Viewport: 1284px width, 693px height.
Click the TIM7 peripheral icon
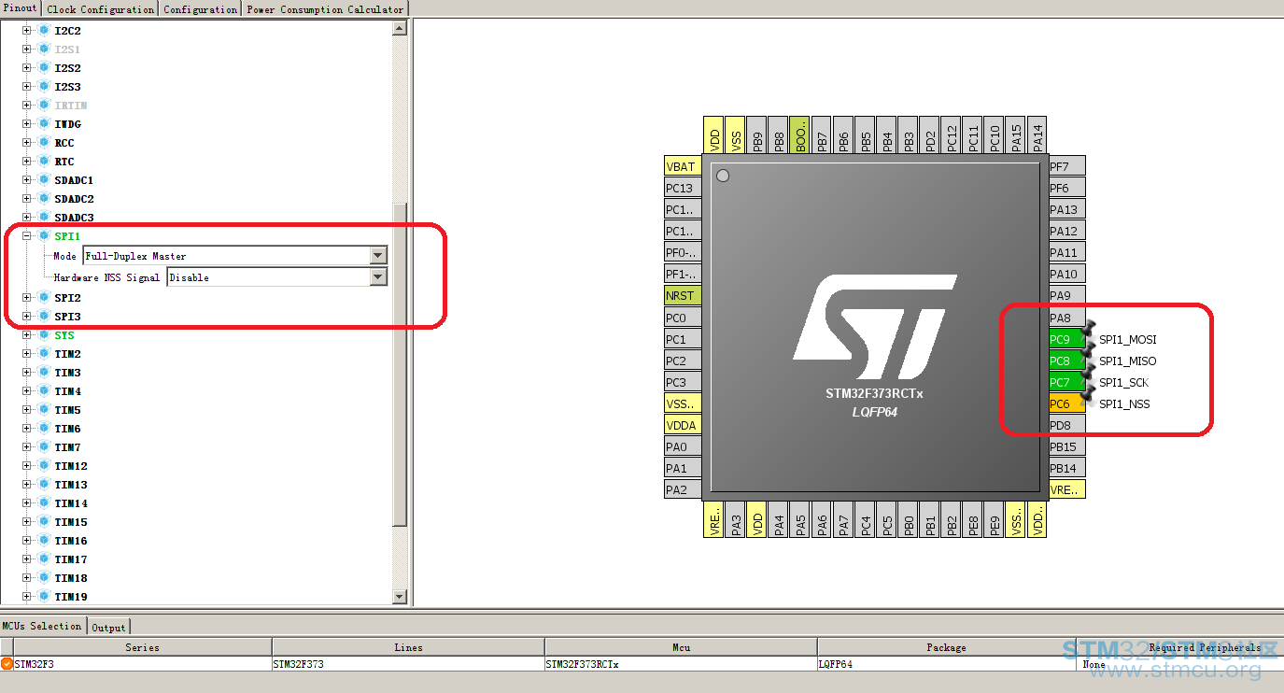click(x=43, y=447)
